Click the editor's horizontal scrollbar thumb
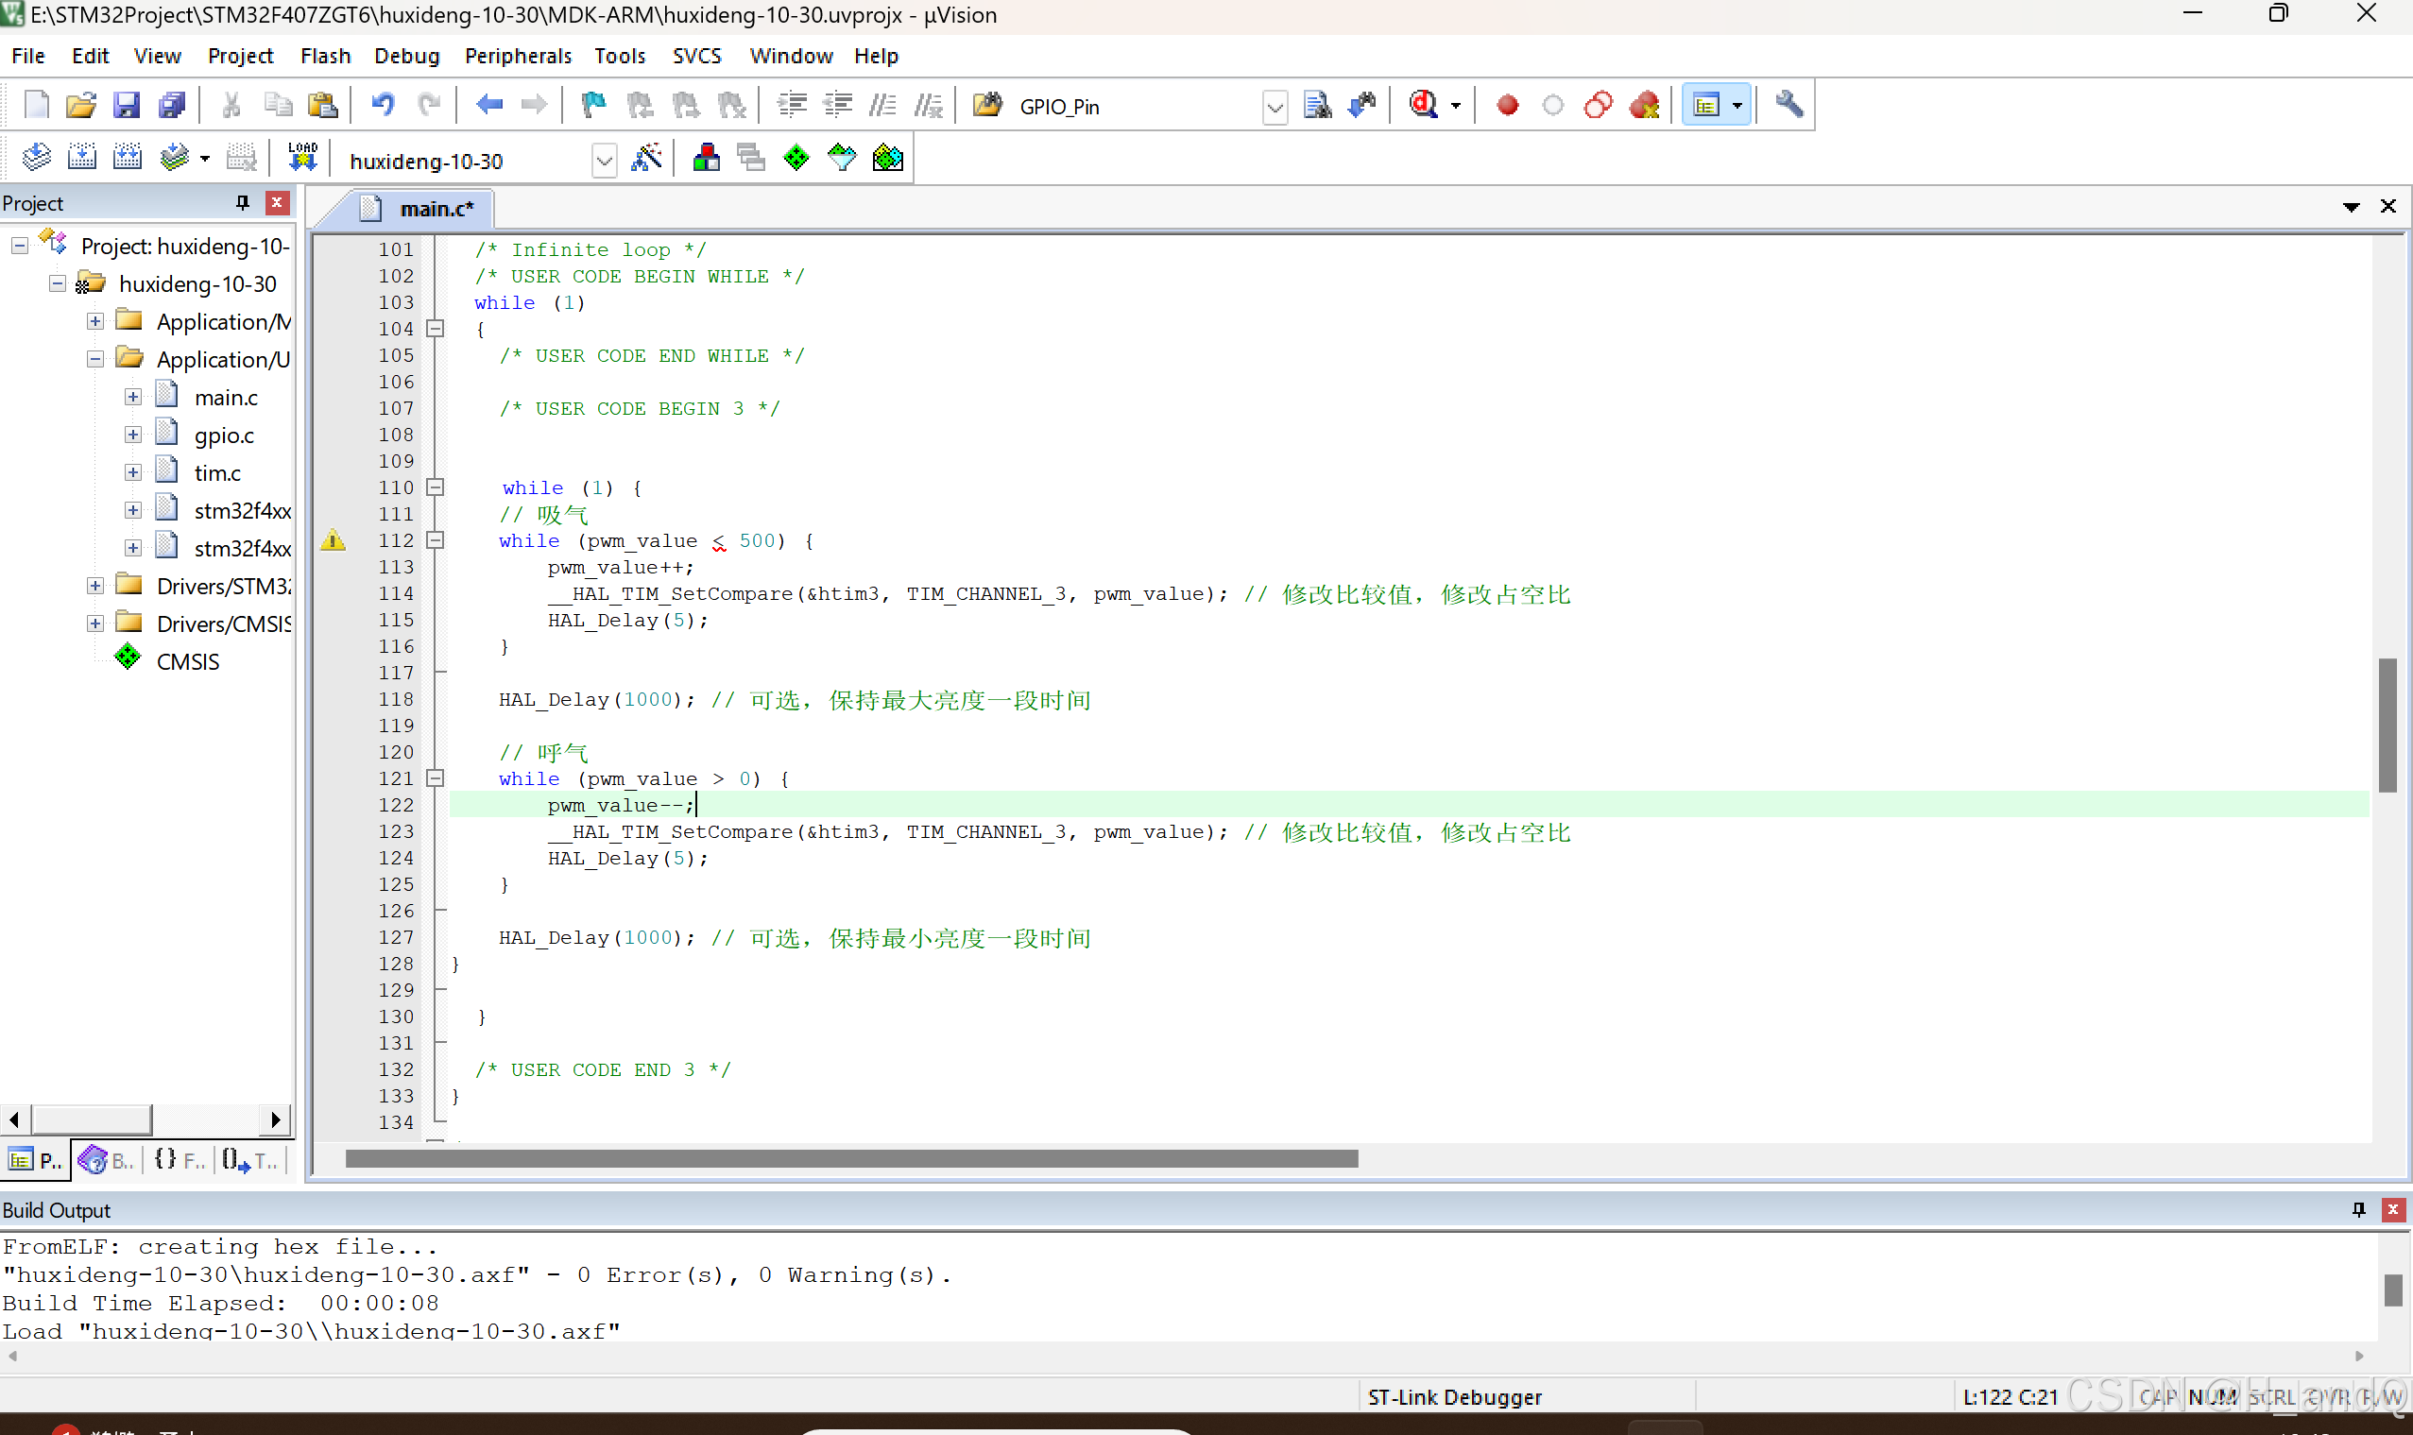 click(851, 1158)
